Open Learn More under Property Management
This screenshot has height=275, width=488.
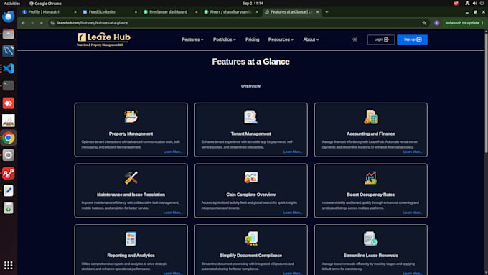pyautogui.click(x=173, y=152)
